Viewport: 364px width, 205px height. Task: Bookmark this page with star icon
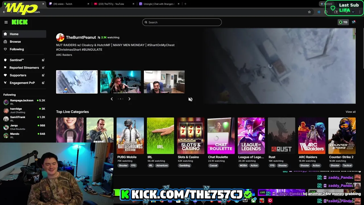[x=309, y=12]
